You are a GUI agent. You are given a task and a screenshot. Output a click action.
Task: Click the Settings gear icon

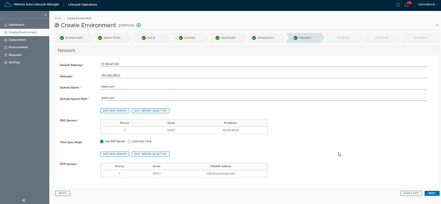pyautogui.click(x=6, y=62)
